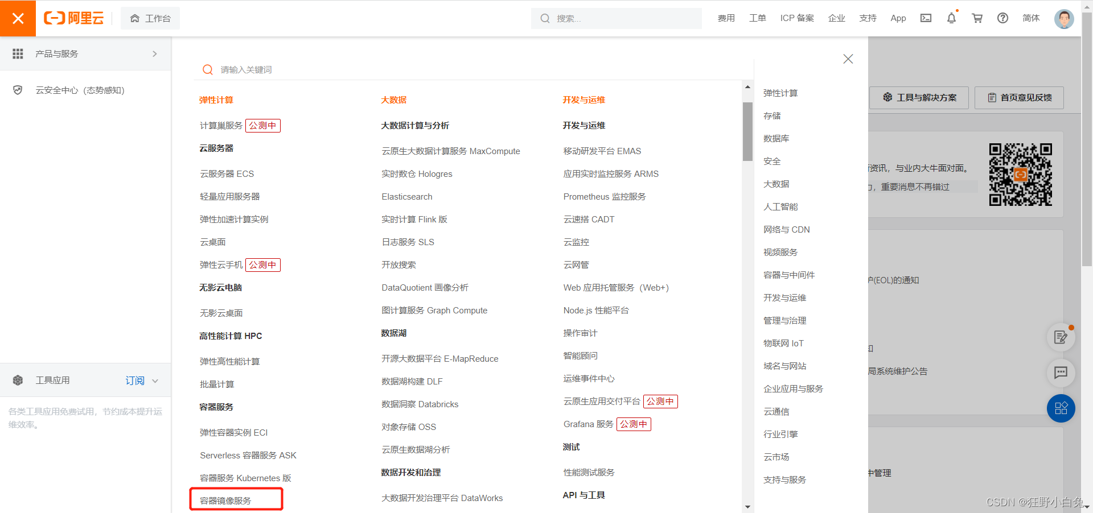The width and height of the screenshot is (1093, 513).
Task: Open 移动研发平台 EMAS
Action: 602,151
